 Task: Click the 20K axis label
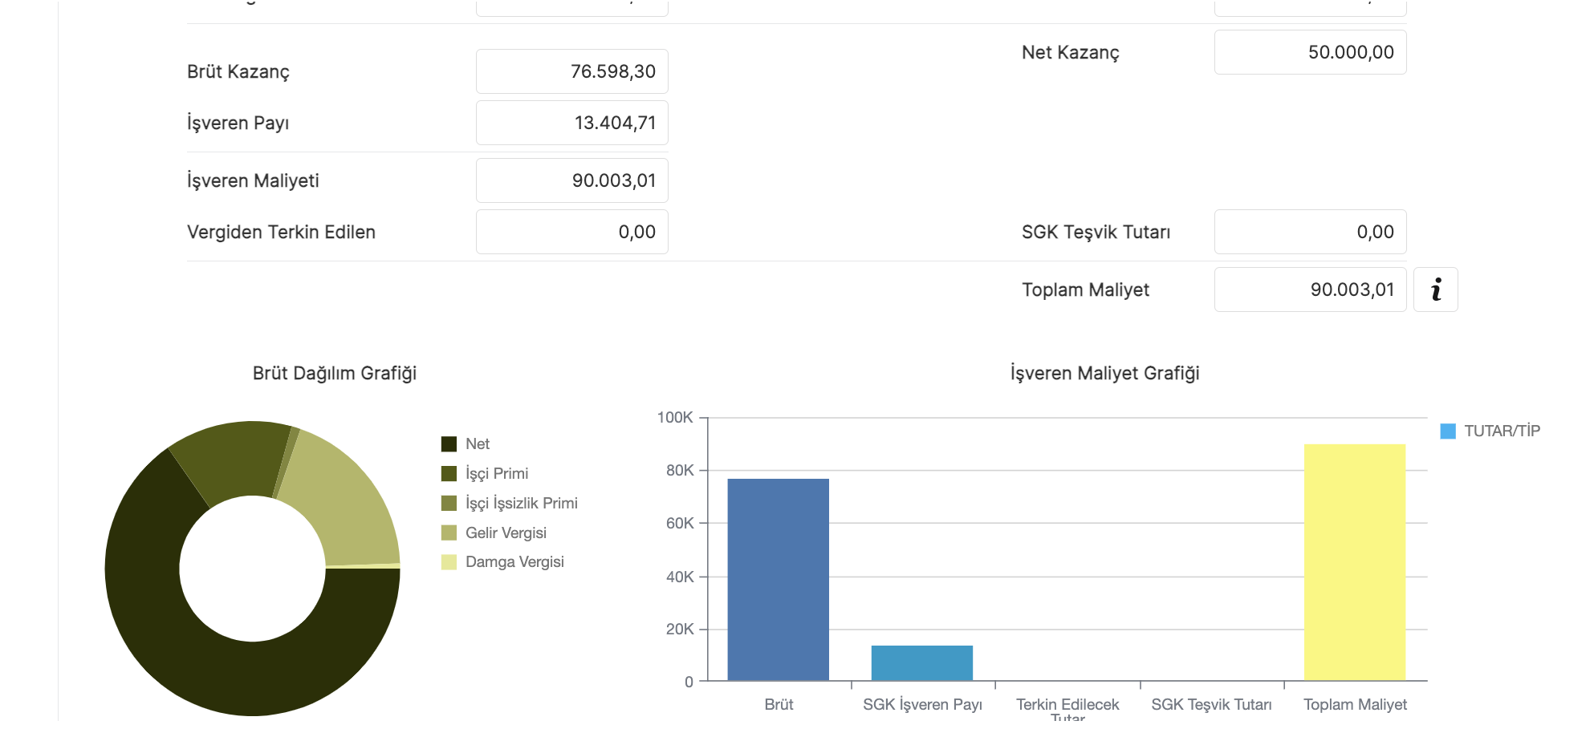pyautogui.click(x=680, y=629)
